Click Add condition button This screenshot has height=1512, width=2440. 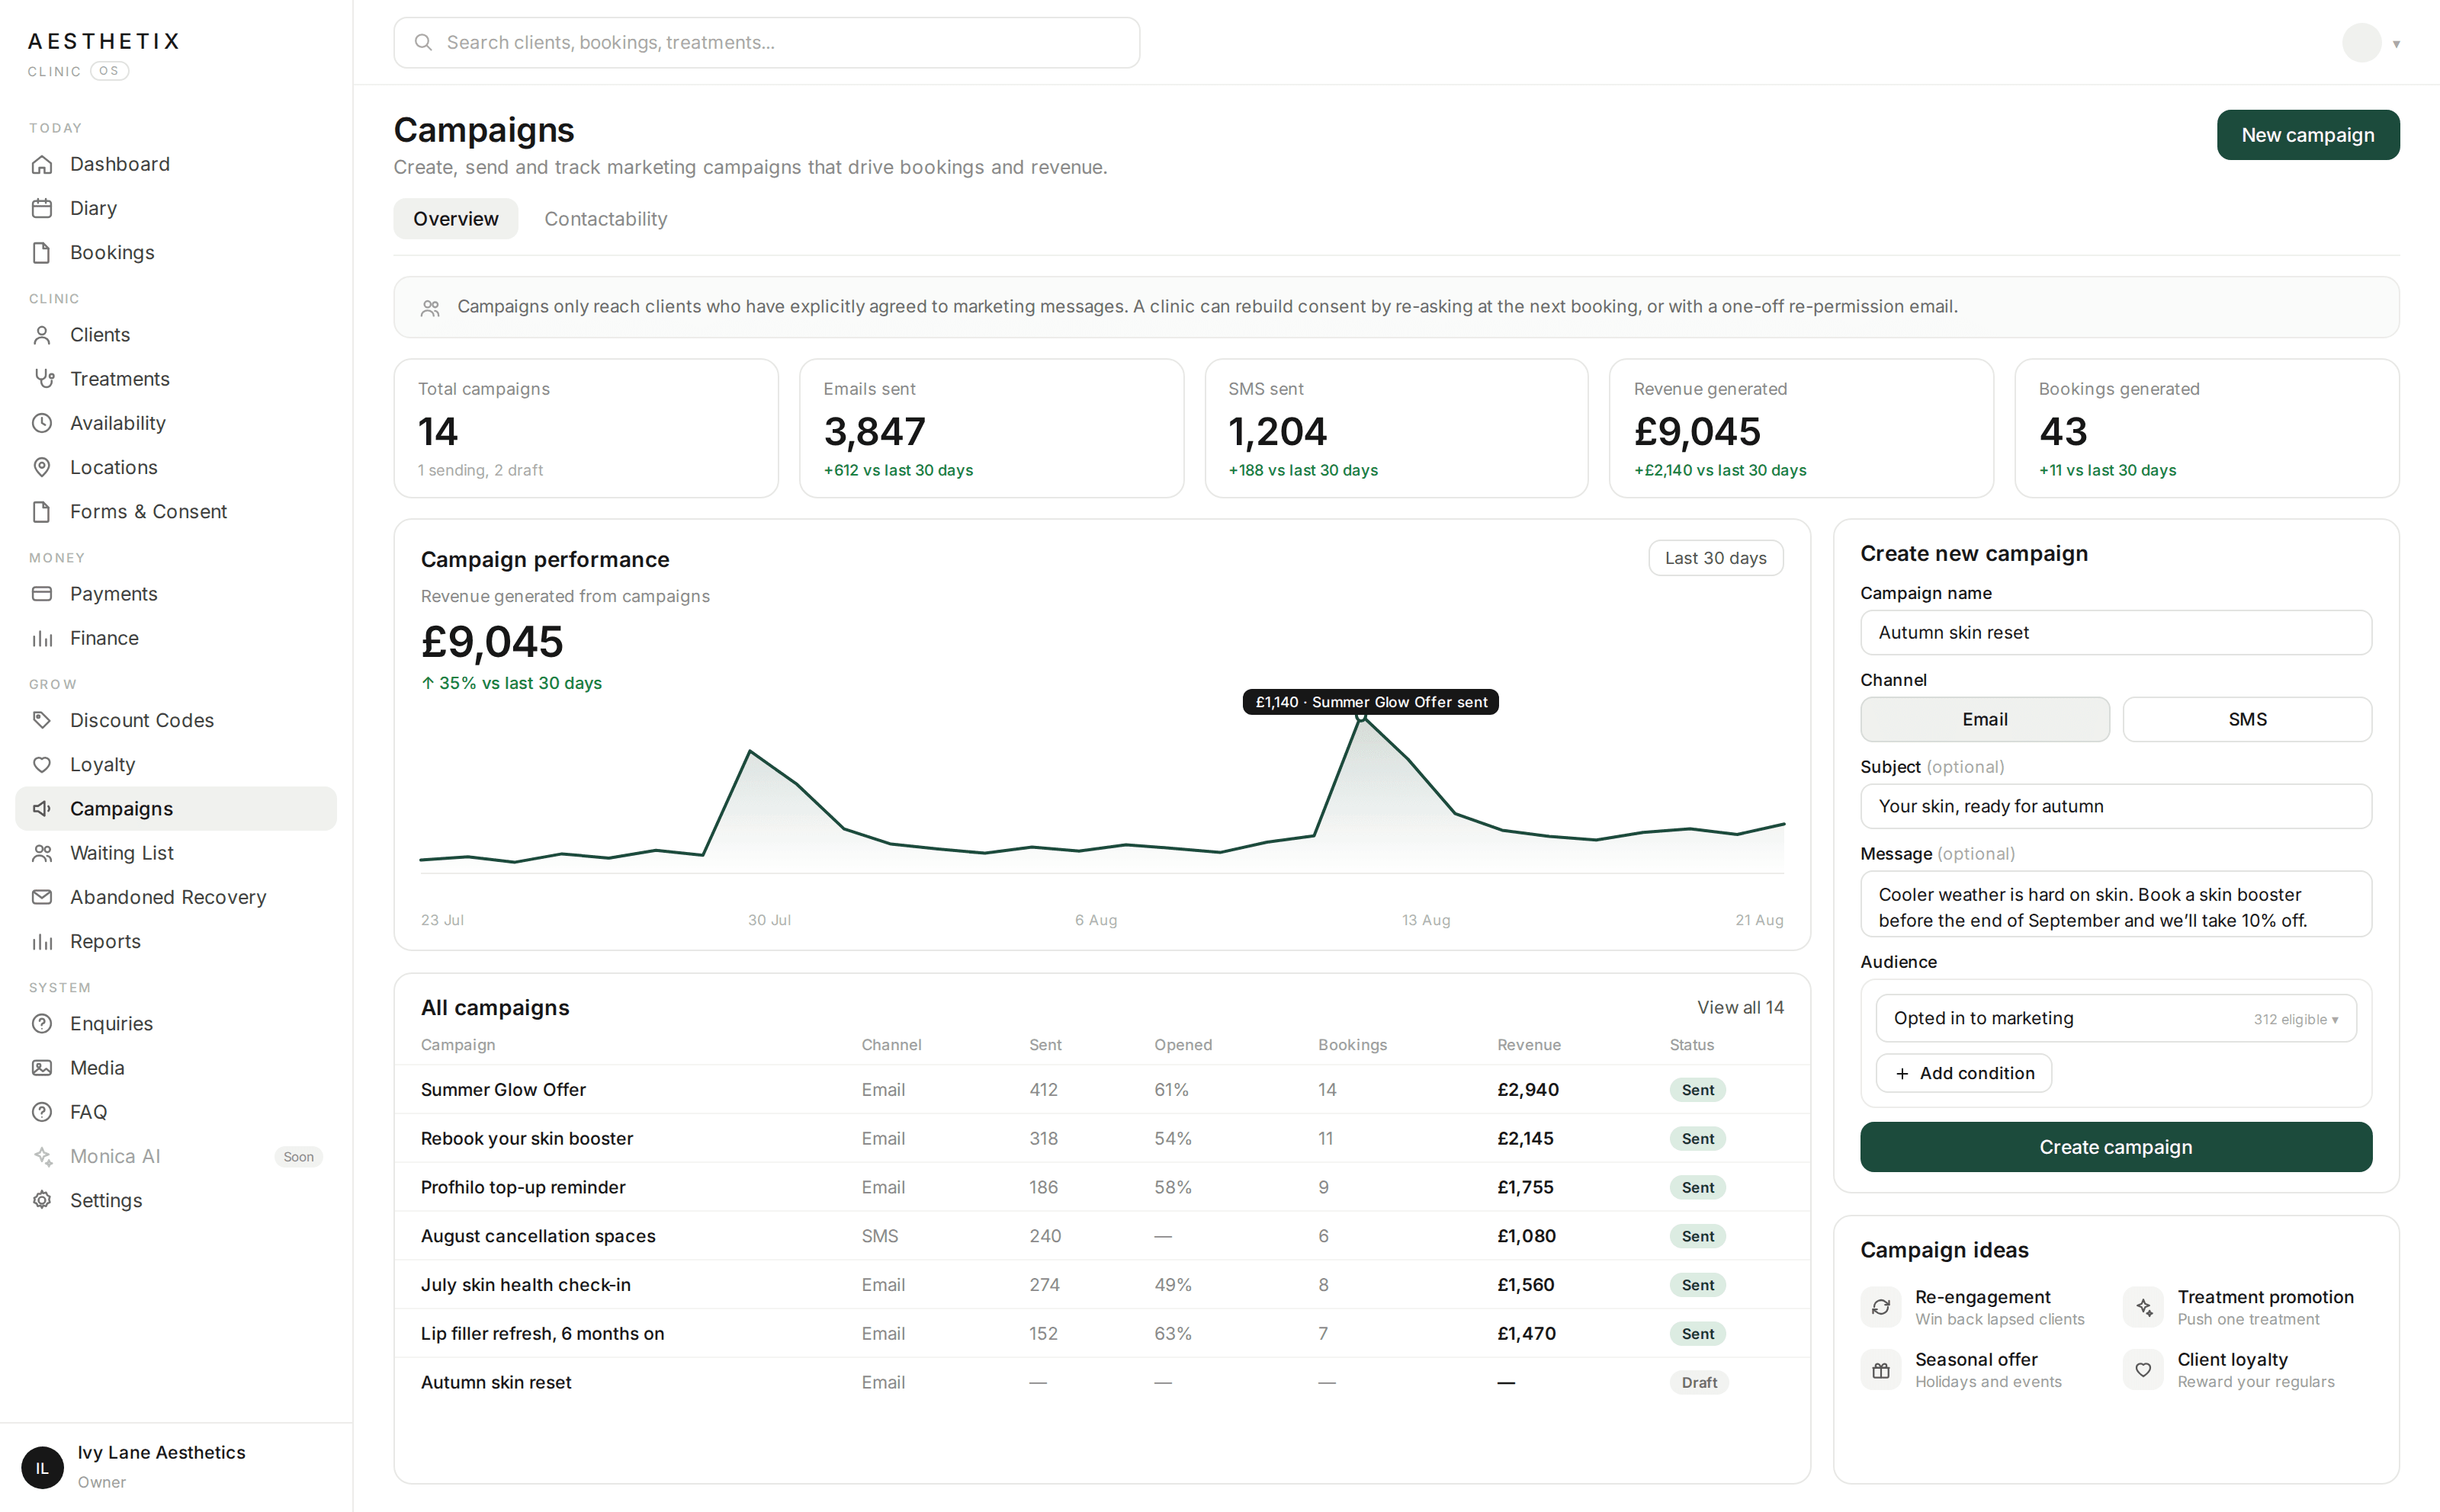(1963, 1073)
